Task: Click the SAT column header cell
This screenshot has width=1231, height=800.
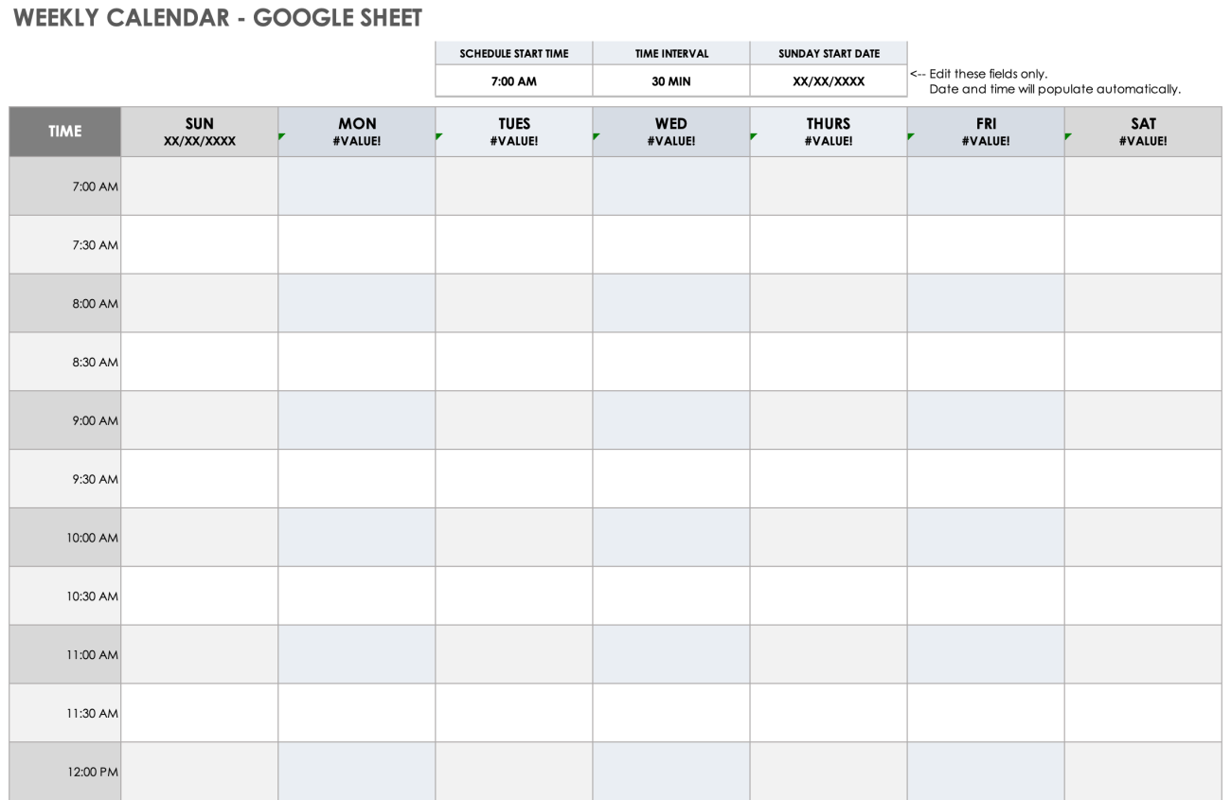Action: coord(1143,132)
